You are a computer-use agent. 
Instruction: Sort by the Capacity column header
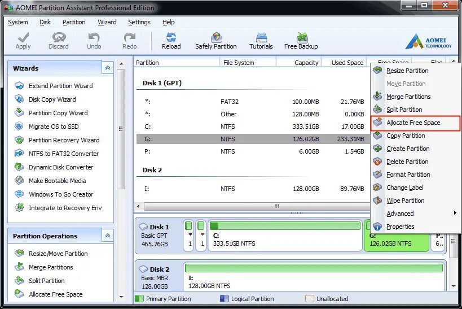pos(298,63)
